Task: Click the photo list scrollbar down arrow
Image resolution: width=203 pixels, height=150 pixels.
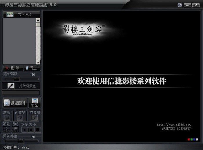Action: pyautogui.click(x=38, y=62)
